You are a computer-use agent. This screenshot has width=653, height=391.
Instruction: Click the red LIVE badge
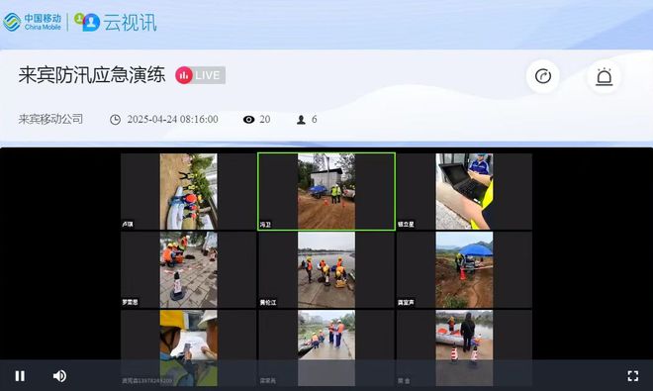[x=200, y=75]
